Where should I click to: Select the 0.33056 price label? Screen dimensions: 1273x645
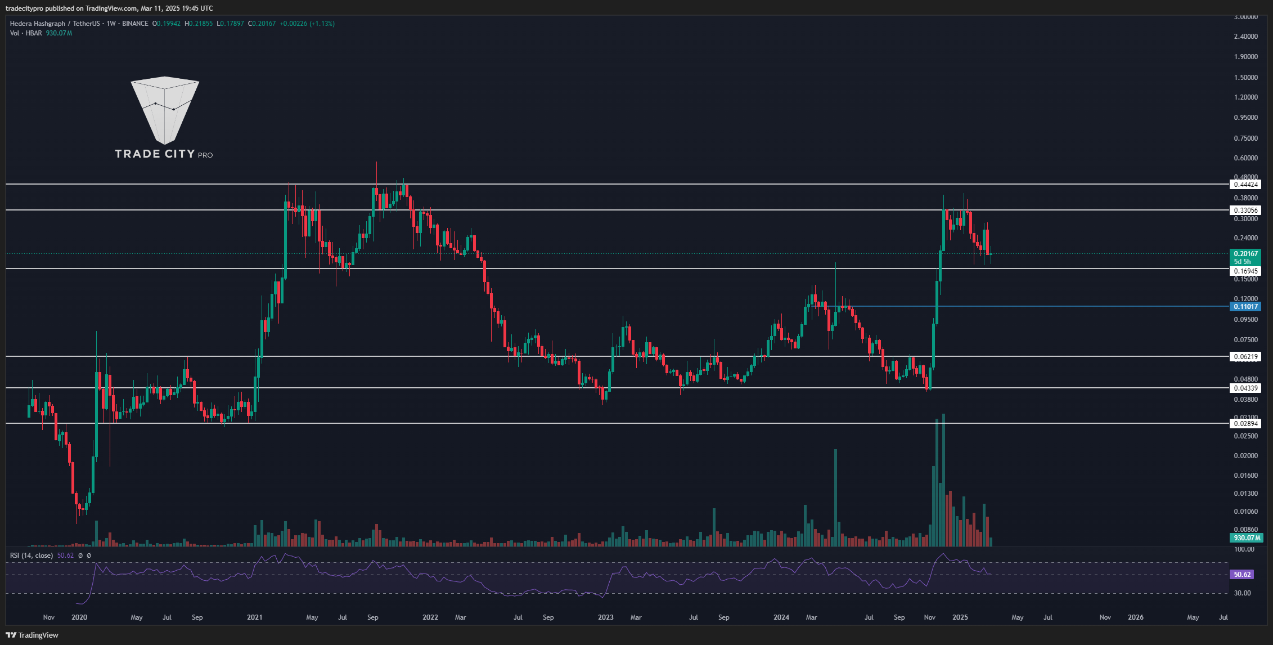pyautogui.click(x=1245, y=210)
